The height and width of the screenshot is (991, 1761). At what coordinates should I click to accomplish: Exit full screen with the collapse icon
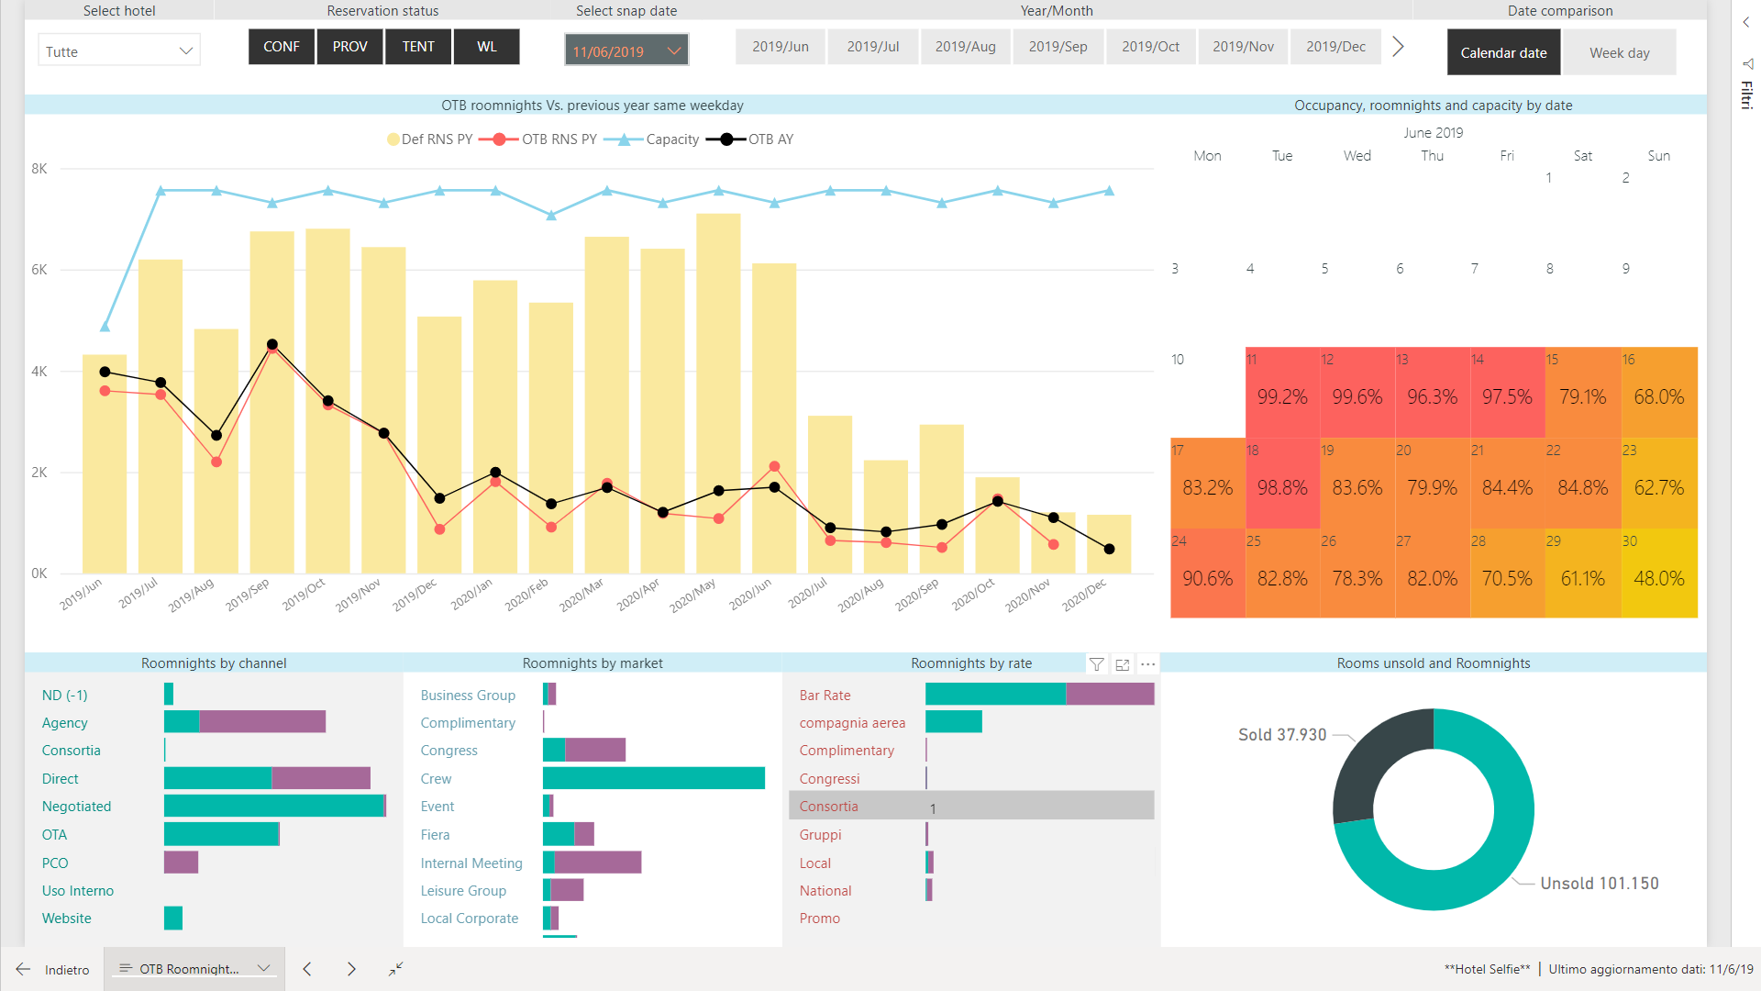tap(395, 969)
